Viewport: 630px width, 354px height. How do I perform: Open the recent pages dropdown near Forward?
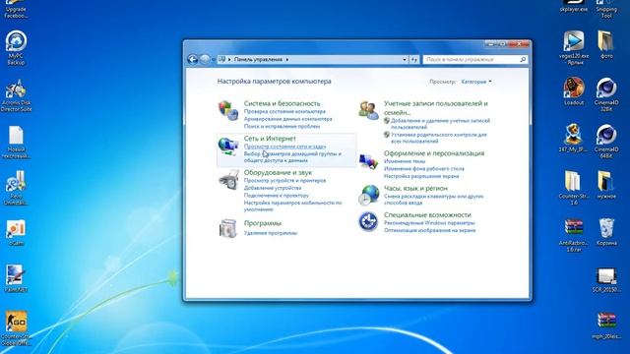[x=214, y=59]
